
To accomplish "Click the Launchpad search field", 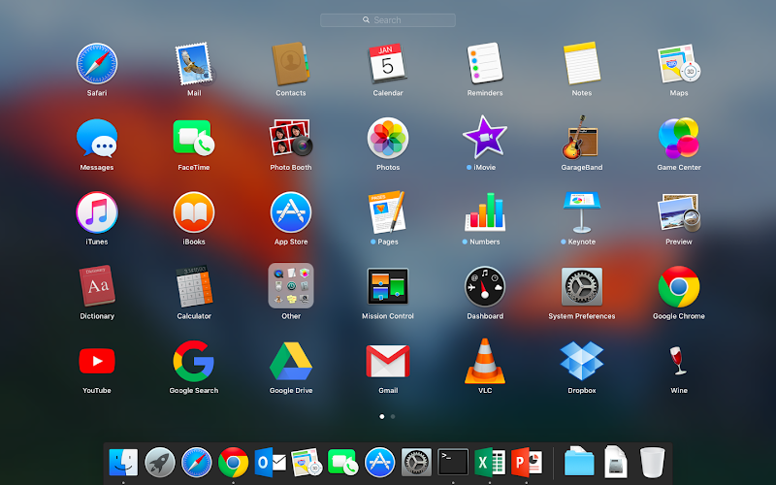I will pyautogui.click(x=387, y=20).
